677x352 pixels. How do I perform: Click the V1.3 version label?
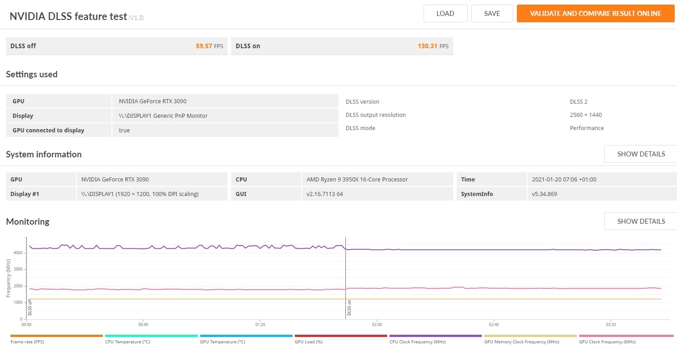click(x=136, y=18)
